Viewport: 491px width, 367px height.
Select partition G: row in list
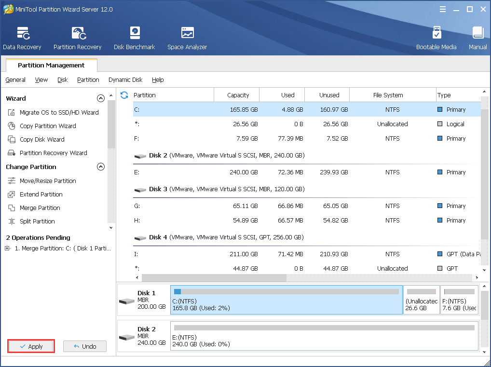pyautogui.click(x=307, y=206)
